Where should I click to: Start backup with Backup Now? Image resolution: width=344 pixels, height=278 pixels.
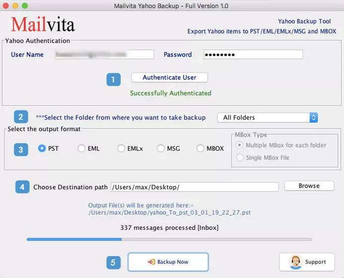[168, 262]
